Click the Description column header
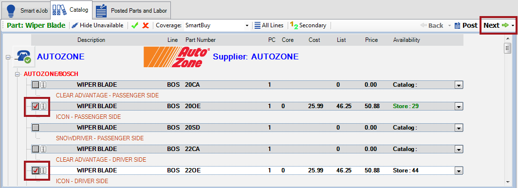518x188 pixels. coord(91,40)
